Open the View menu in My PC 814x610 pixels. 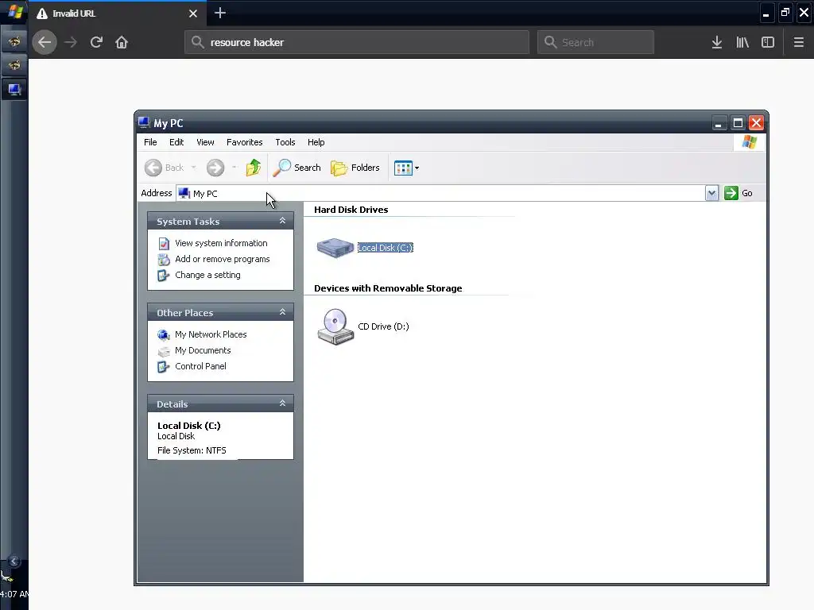click(205, 142)
